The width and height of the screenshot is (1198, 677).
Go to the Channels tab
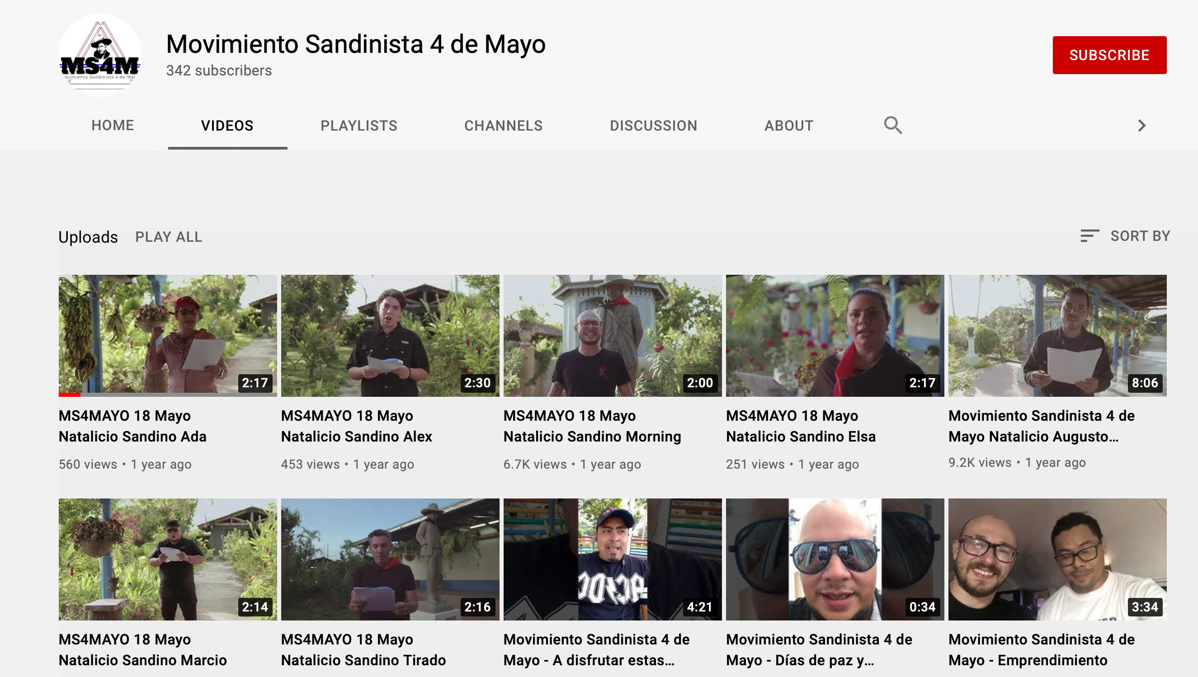point(503,126)
